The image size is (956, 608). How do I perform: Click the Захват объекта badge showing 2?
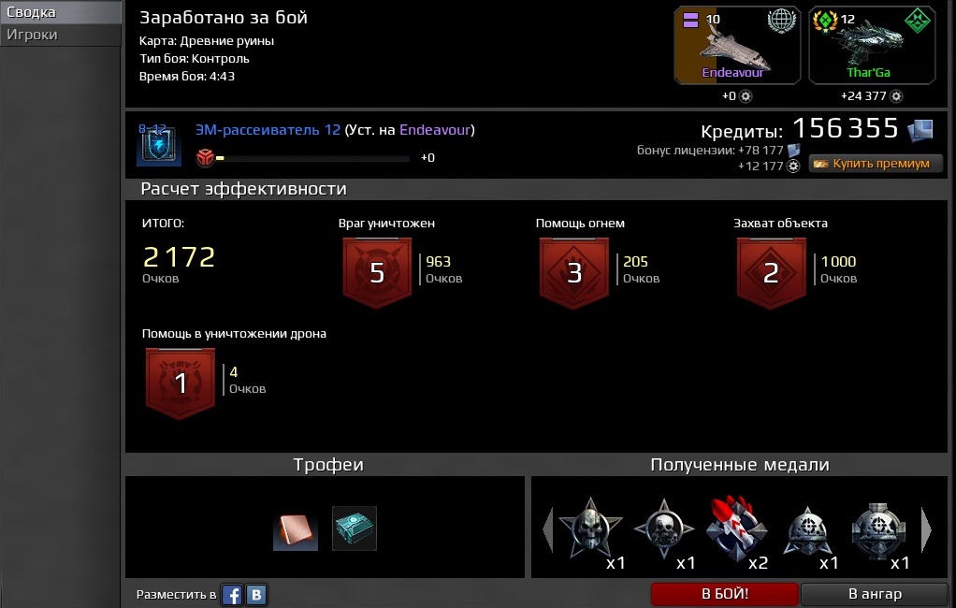click(772, 272)
